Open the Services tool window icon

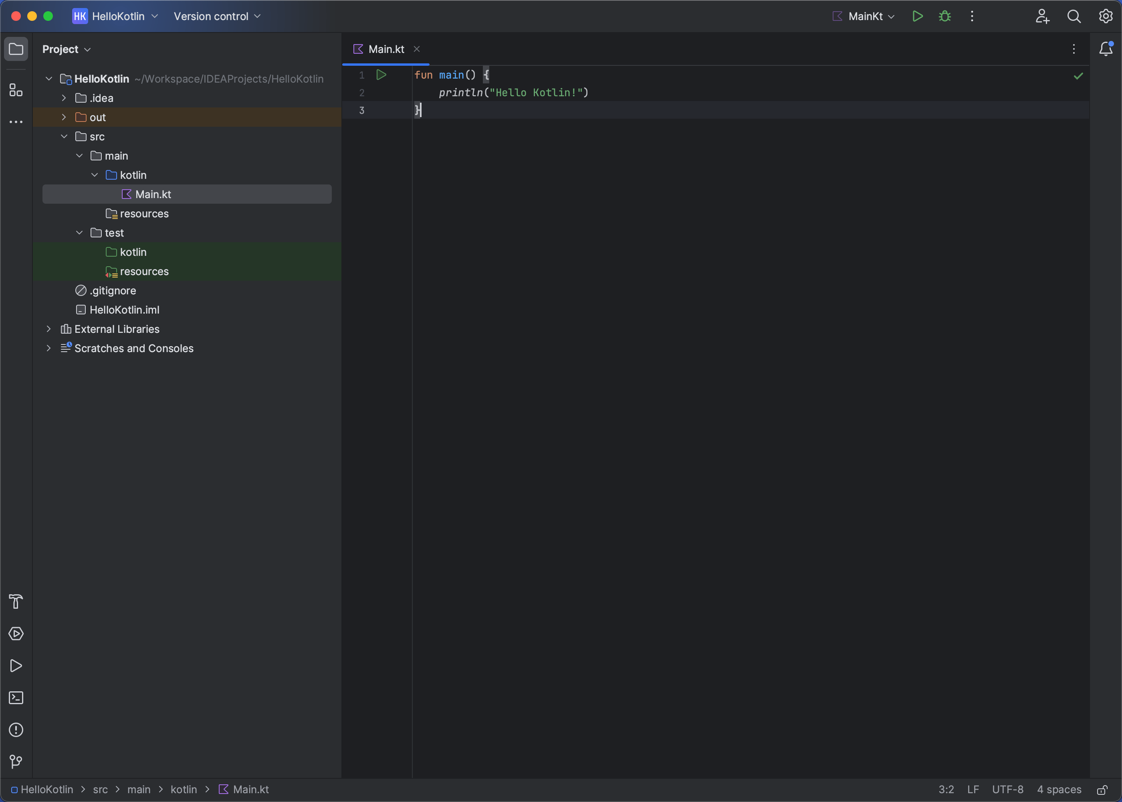(x=16, y=634)
